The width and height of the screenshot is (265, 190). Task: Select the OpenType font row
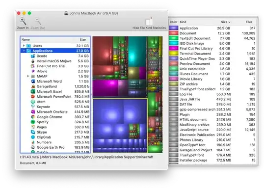click(212, 145)
